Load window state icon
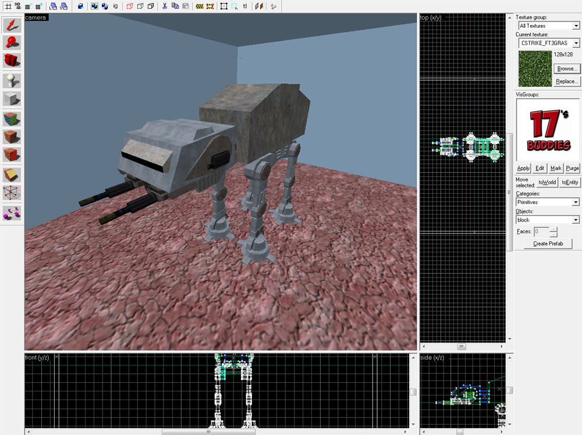 pyautogui.click(x=53, y=6)
